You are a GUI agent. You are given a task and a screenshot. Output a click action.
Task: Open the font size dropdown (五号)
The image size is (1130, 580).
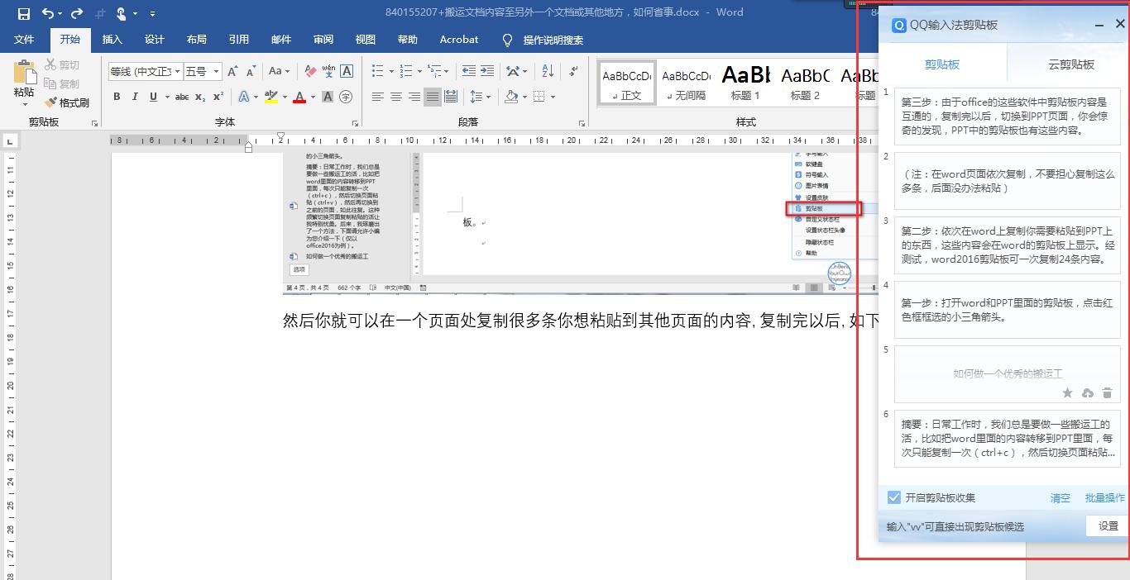coord(216,72)
